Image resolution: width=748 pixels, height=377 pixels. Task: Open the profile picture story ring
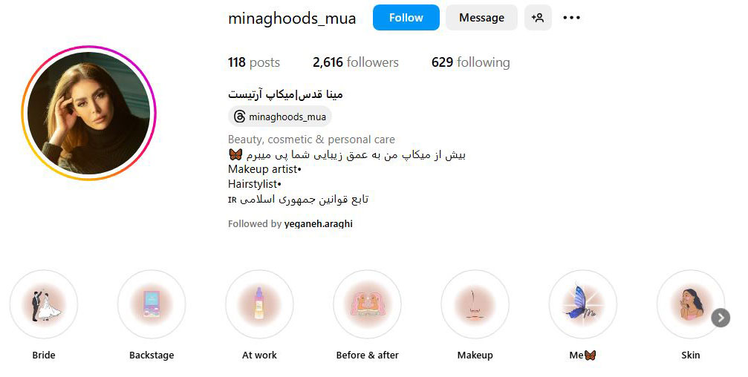click(88, 113)
